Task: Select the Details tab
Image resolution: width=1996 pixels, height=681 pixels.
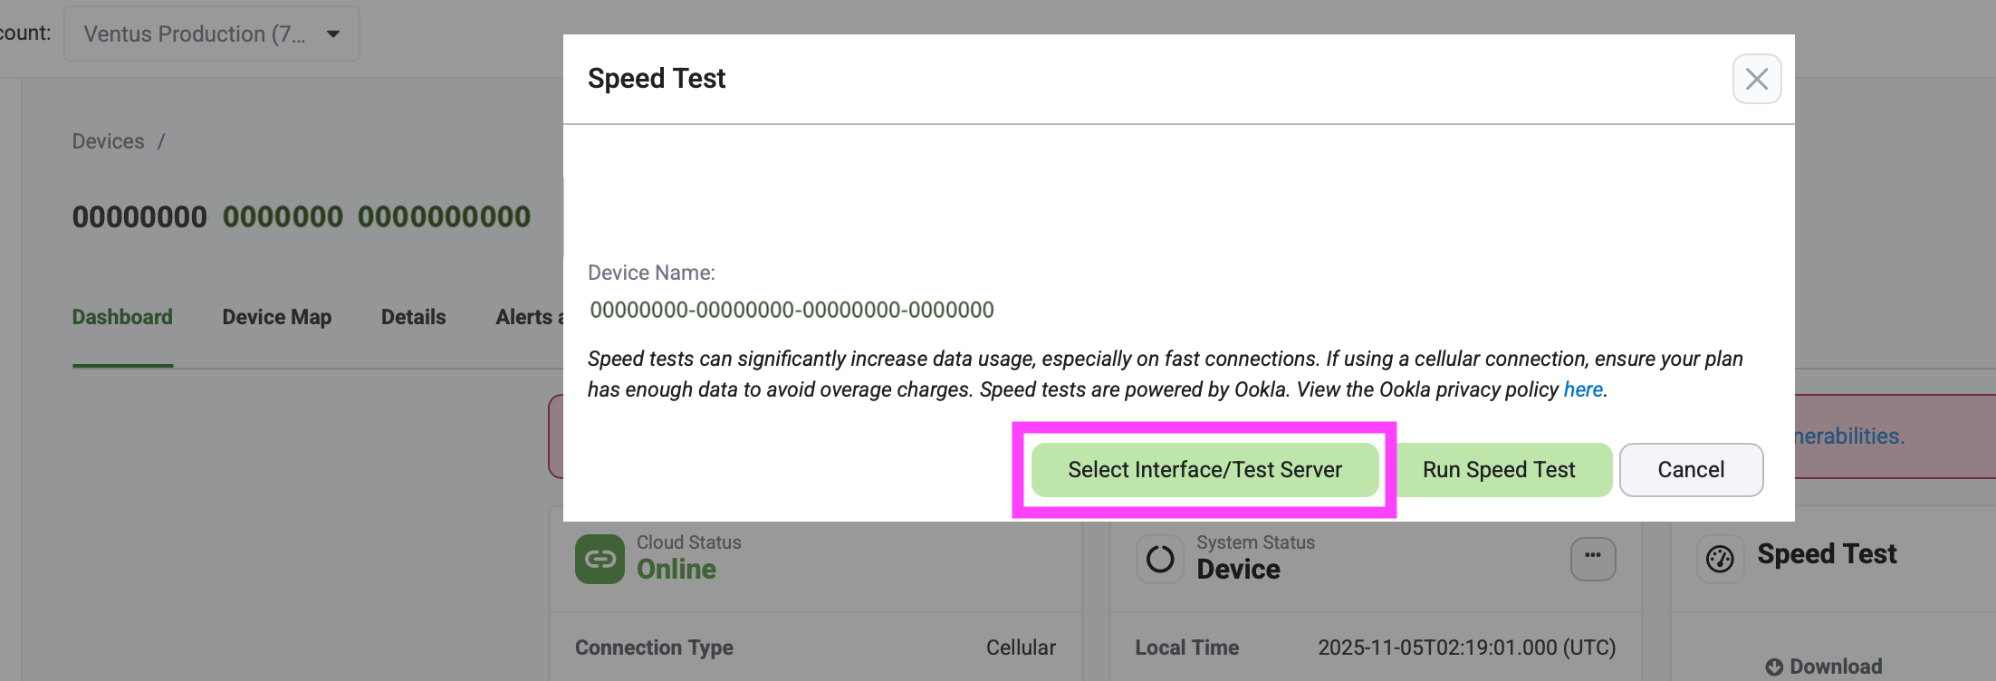Action: (x=413, y=317)
